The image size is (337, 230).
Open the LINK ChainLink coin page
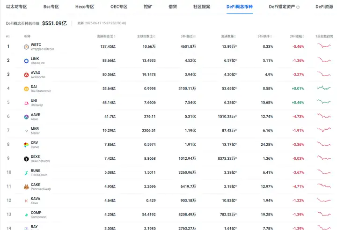37,61
